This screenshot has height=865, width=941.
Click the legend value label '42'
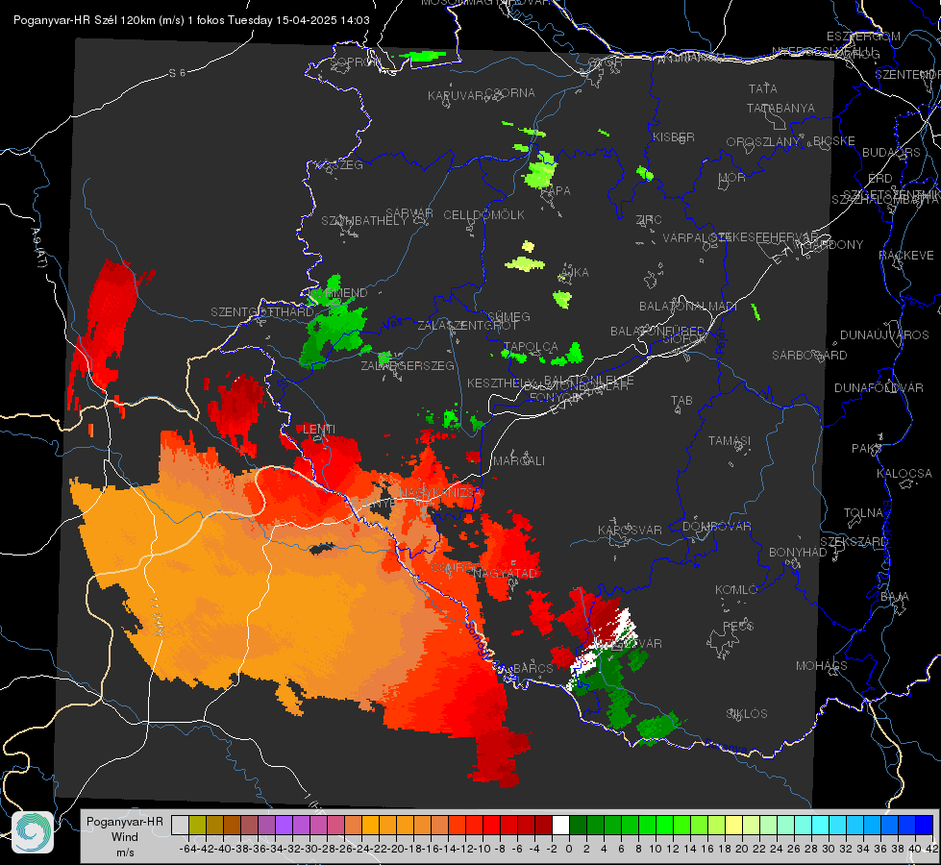932,849
